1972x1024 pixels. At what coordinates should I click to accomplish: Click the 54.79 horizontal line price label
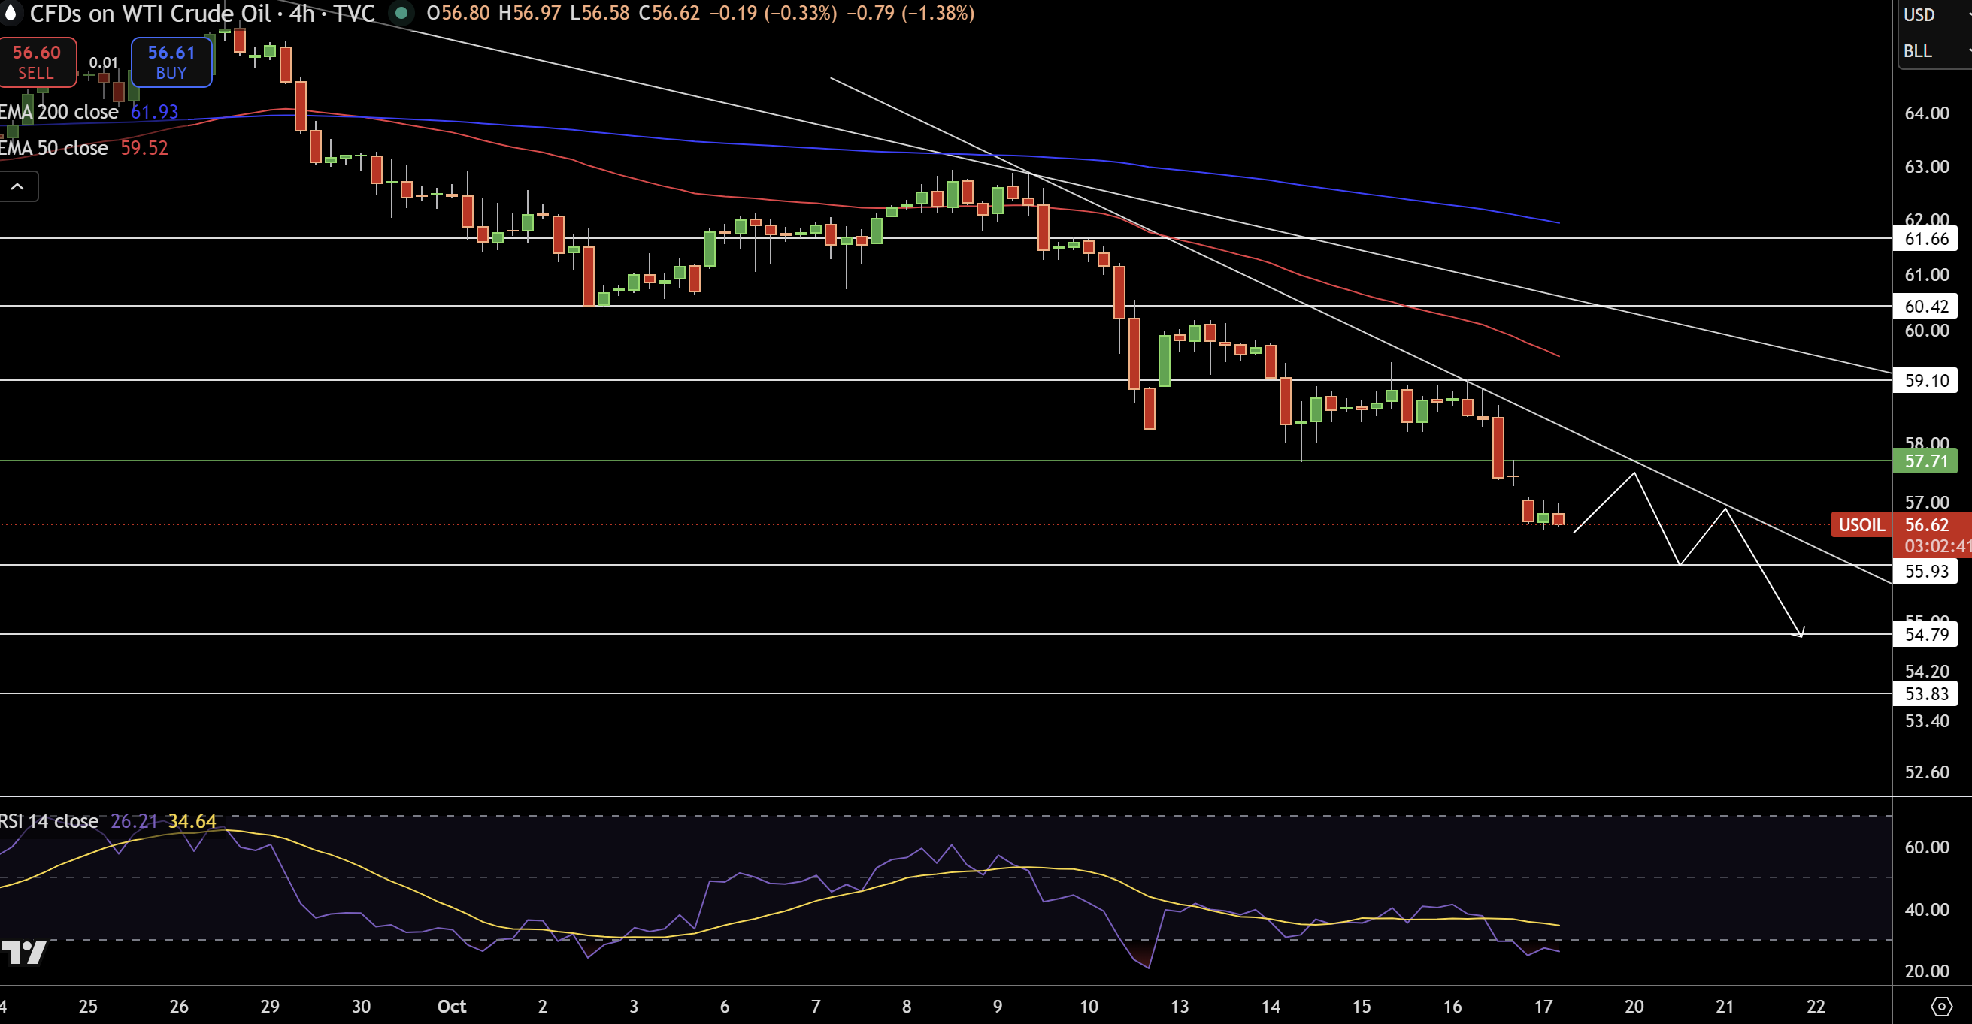pos(1925,635)
